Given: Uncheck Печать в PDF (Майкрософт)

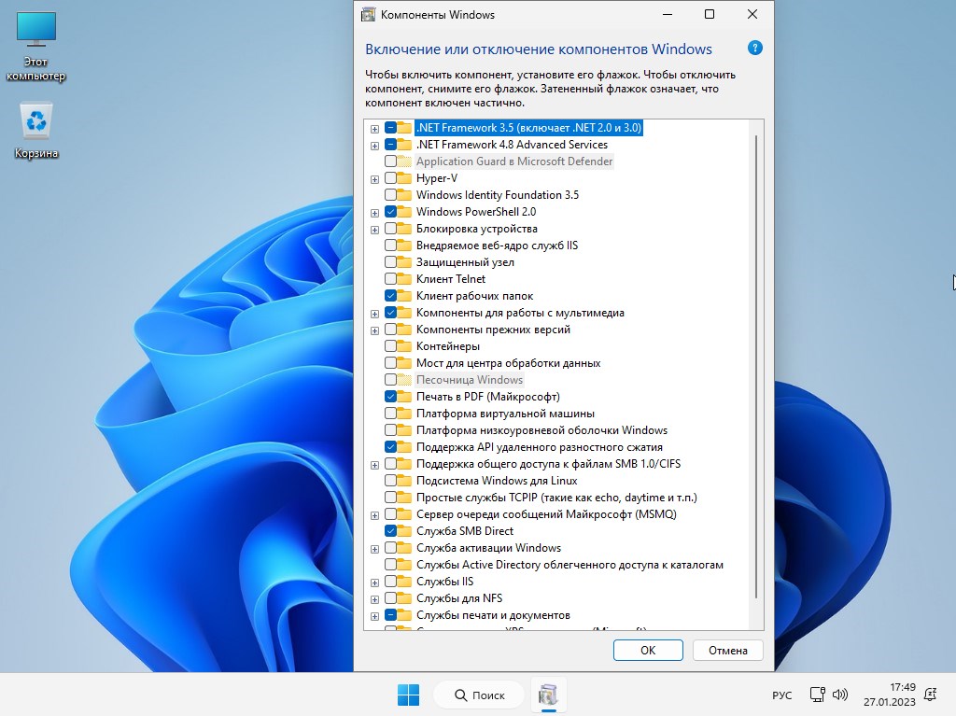Looking at the screenshot, I should [390, 397].
